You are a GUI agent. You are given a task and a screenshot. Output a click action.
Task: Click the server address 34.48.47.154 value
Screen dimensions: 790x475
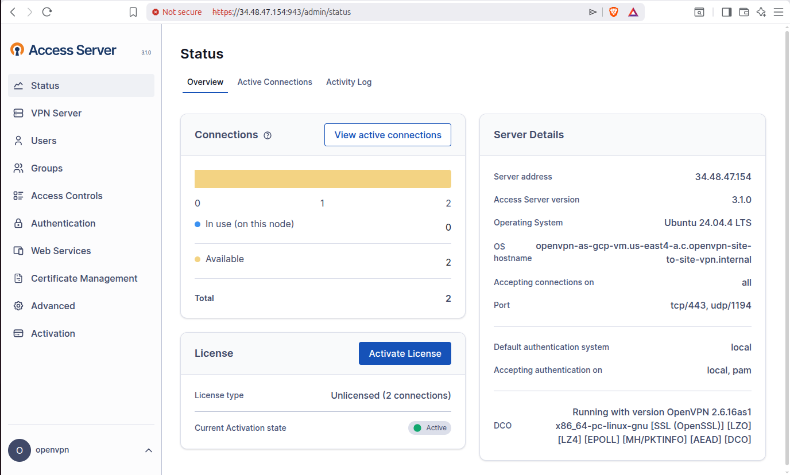point(723,177)
